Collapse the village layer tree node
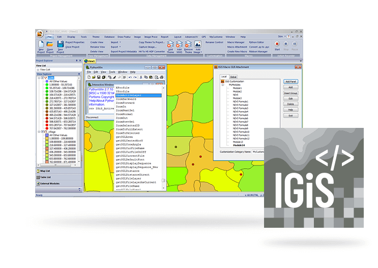 coord(39,132)
